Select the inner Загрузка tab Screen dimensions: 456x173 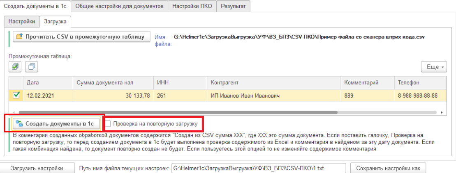[55, 21]
